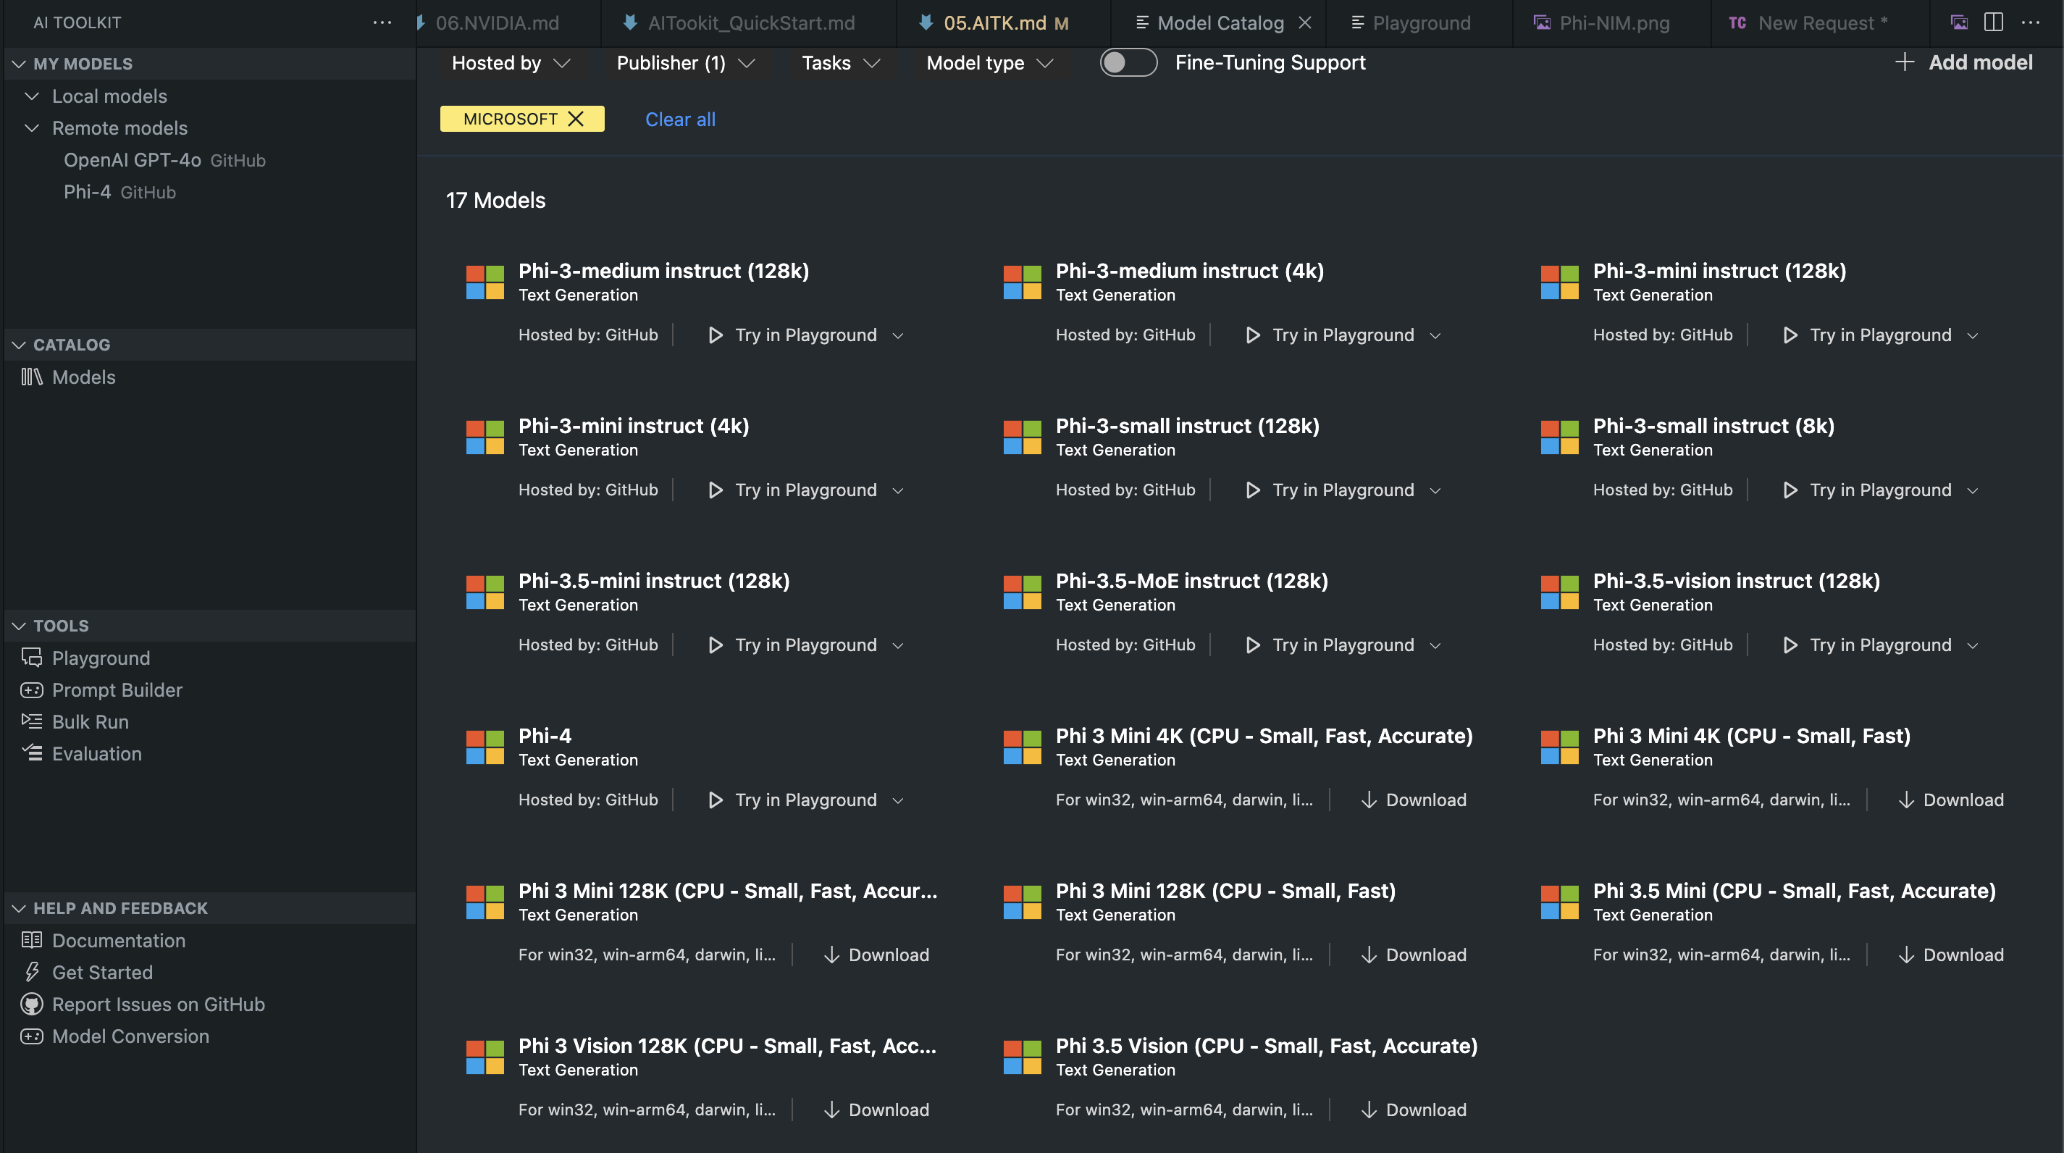The width and height of the screenshot is (2064, 1153).
Task: Download Phi 3 Mini 4K (CPU - Small, Fast)
Action: click(1952, 800)
